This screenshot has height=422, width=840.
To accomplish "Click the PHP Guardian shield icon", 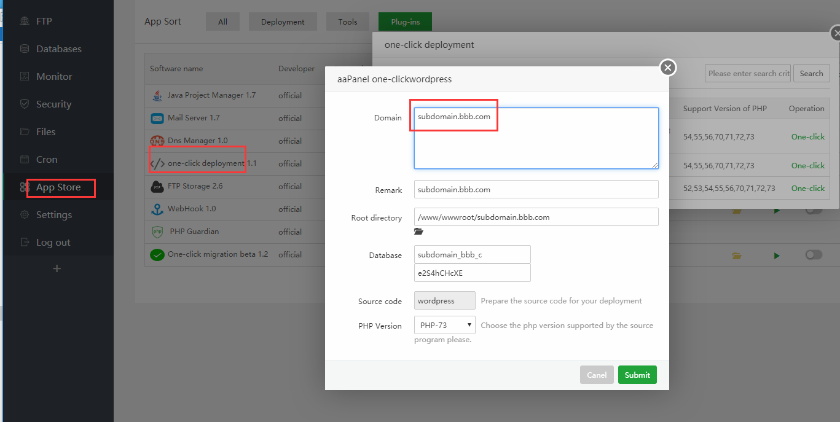I will [x=157, y=232].
